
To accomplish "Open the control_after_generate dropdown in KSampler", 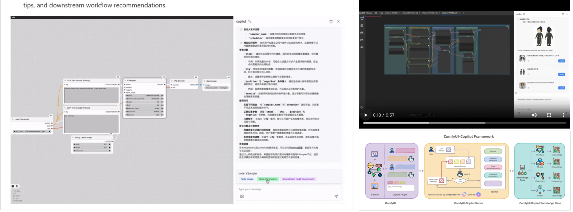I will (x=144, y=99).
